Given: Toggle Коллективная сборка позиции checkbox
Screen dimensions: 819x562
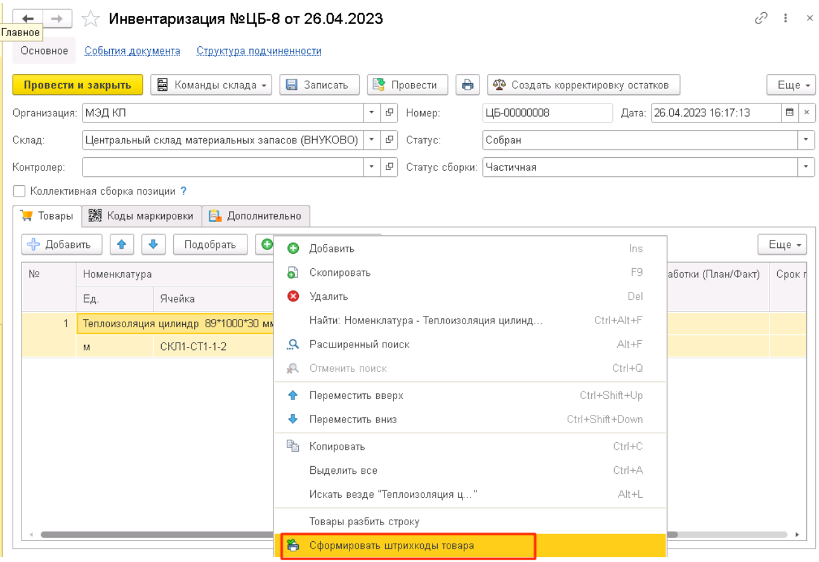Looking at the screenshot, I should [x=20, y=191].
